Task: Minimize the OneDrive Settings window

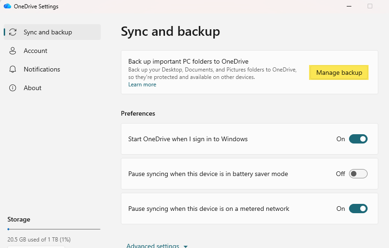Action: coord(349,6)
